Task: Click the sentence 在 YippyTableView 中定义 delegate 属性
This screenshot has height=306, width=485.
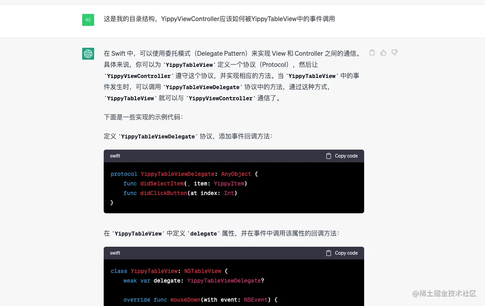Action: (x=221, y=233)
